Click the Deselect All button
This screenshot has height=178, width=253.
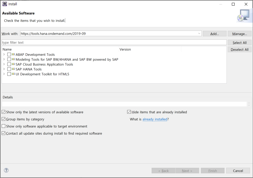[240, 49]
